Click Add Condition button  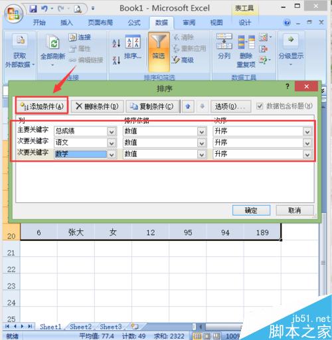pyautogui.click(x=42, y=106)
